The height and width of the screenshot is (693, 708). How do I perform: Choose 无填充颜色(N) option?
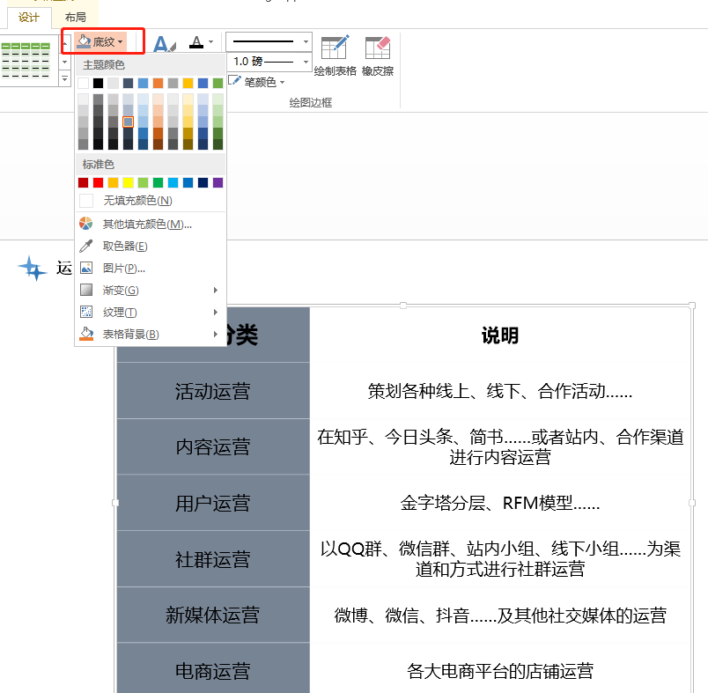click(x=151, y=201)
